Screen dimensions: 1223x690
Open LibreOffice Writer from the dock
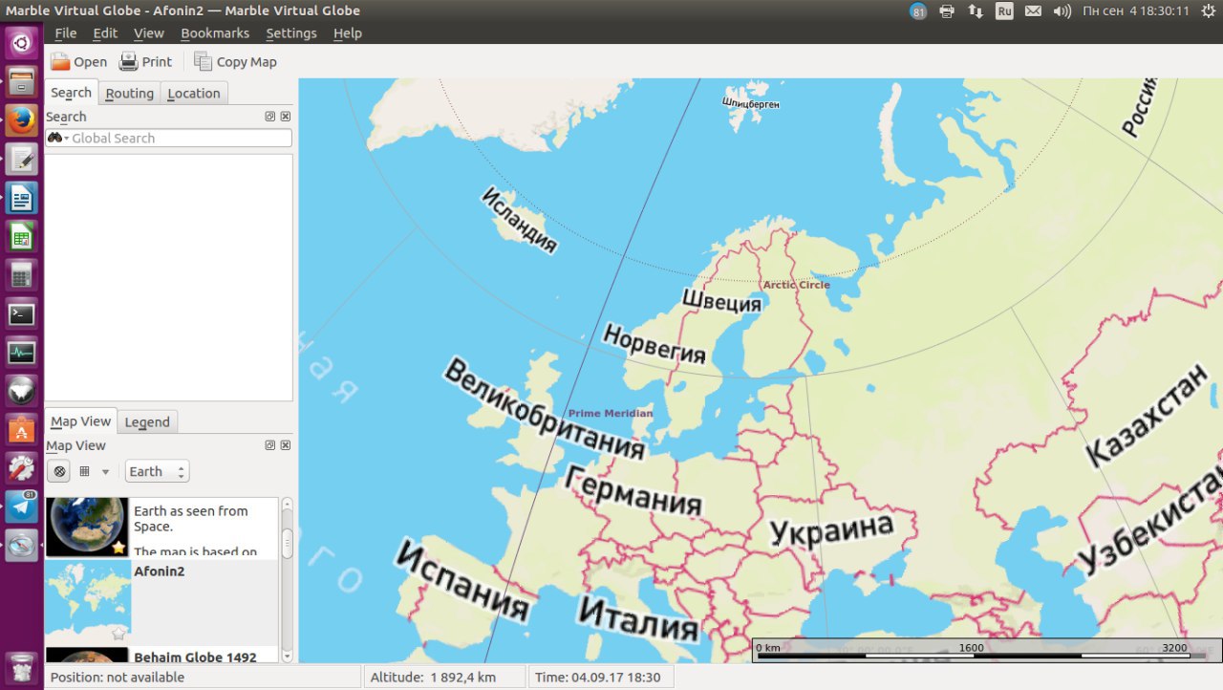point(21,199)
